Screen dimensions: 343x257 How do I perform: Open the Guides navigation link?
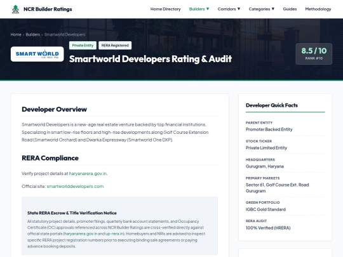(290, 9)
